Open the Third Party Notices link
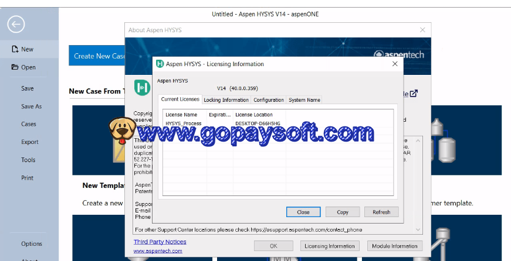The width and height of the screenshot is (511, 261). pos(160,242)
